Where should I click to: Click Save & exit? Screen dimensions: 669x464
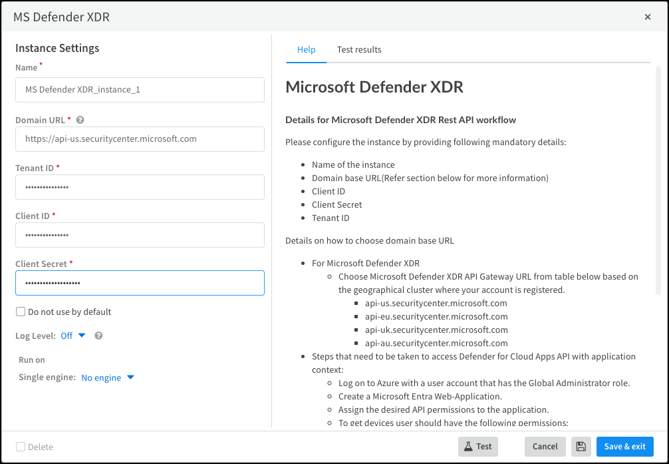pyautogui.click(x=624, y=447)
